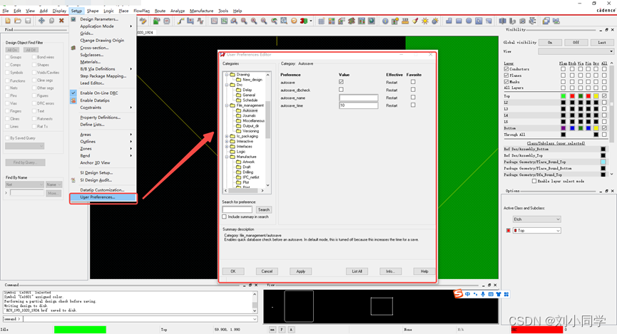Open the Route menu
The image size is (617, 334).
pos(160,11)
